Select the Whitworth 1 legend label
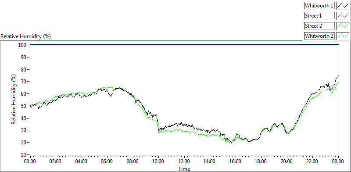The image size is (351, 172). coord(319,6)
